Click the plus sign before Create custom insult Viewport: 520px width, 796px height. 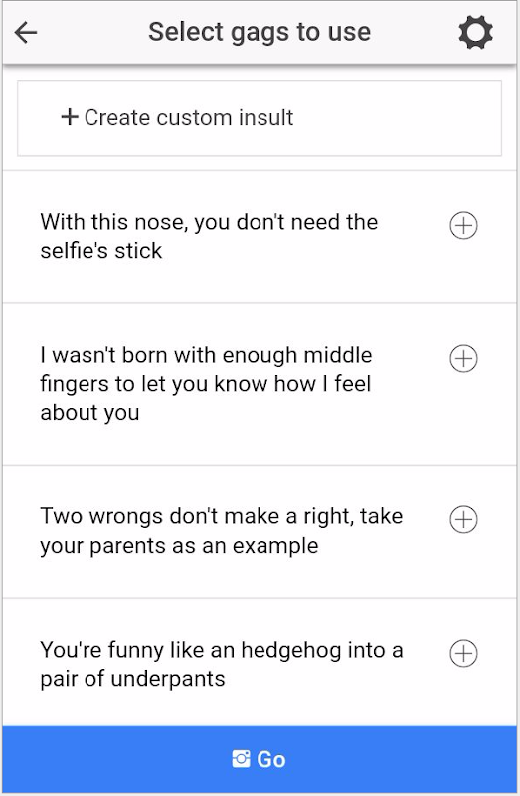pyautogui.click(x=70, y=117)
